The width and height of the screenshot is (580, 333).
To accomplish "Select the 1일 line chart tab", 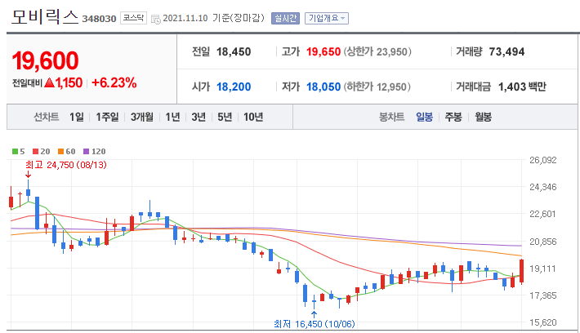I will pyautogui.click(x=77, y=118).
